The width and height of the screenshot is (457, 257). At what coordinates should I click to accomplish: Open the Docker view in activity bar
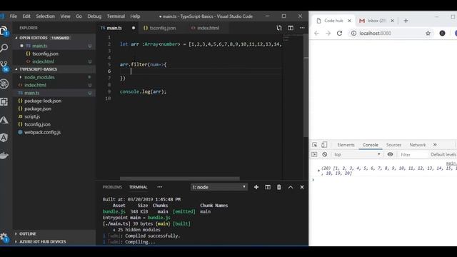pos(4,156)
